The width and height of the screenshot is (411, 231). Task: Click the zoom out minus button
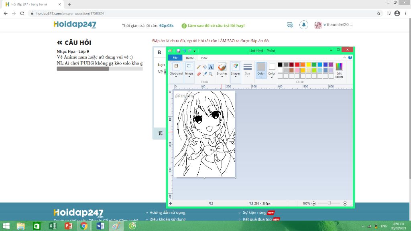[313, 203]
